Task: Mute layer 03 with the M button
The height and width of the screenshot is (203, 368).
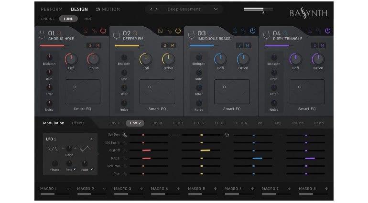Action: (247, 45)
